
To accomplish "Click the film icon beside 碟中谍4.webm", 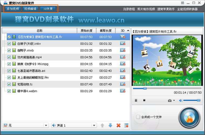I will click(x=14, y=91).
